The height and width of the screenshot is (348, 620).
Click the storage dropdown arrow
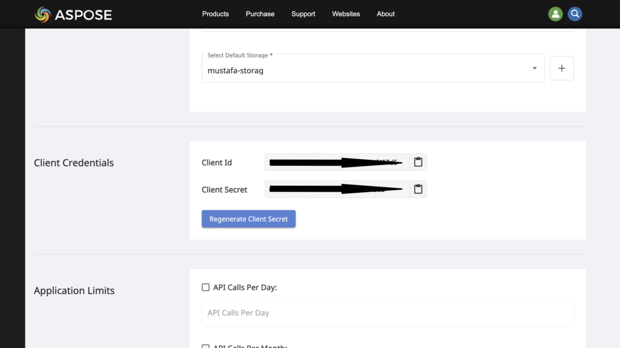pyautogui.click(x=534, y=68)
